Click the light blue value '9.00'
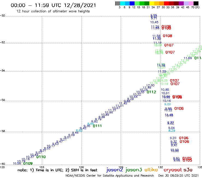 [168, 104]
